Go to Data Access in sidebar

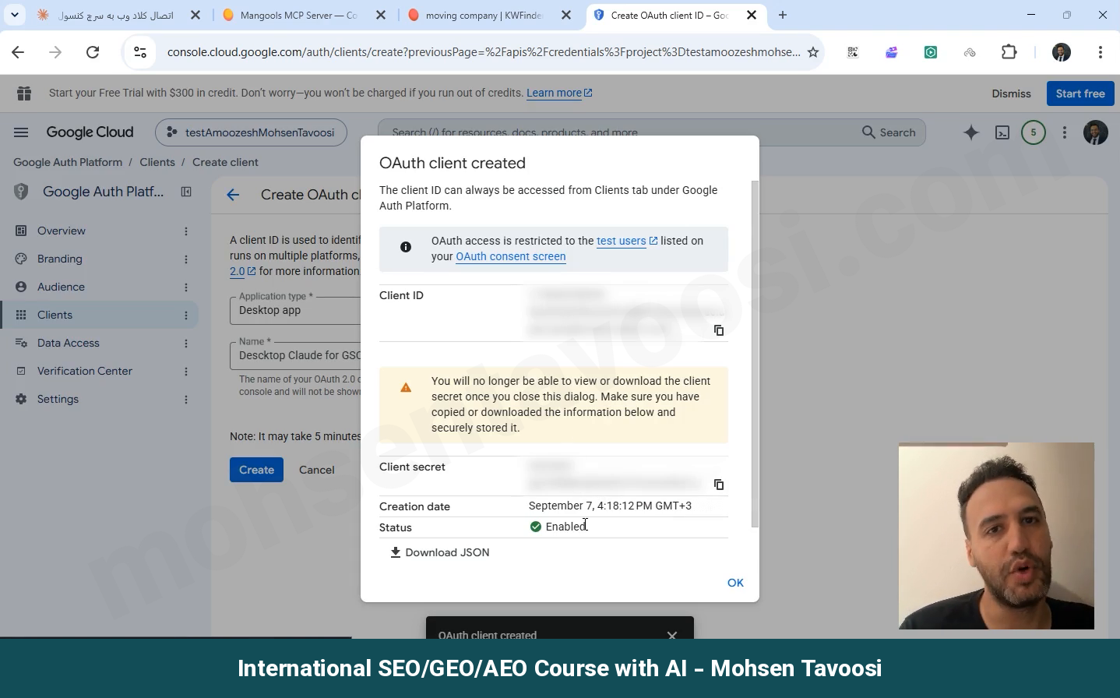click(69, 343)
